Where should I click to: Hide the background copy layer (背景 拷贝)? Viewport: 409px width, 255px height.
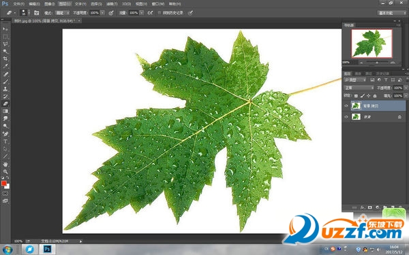click(346, 106)
